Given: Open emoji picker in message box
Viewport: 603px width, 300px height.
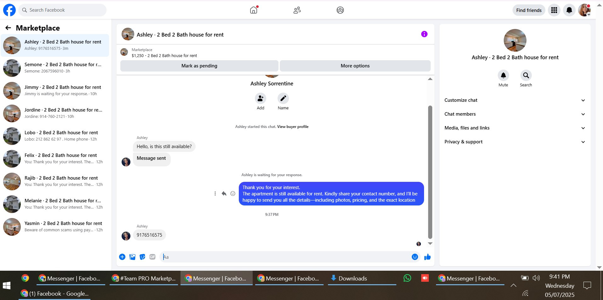Looking at the screenshot, I should pyautogui.click(x=415, y=257).
